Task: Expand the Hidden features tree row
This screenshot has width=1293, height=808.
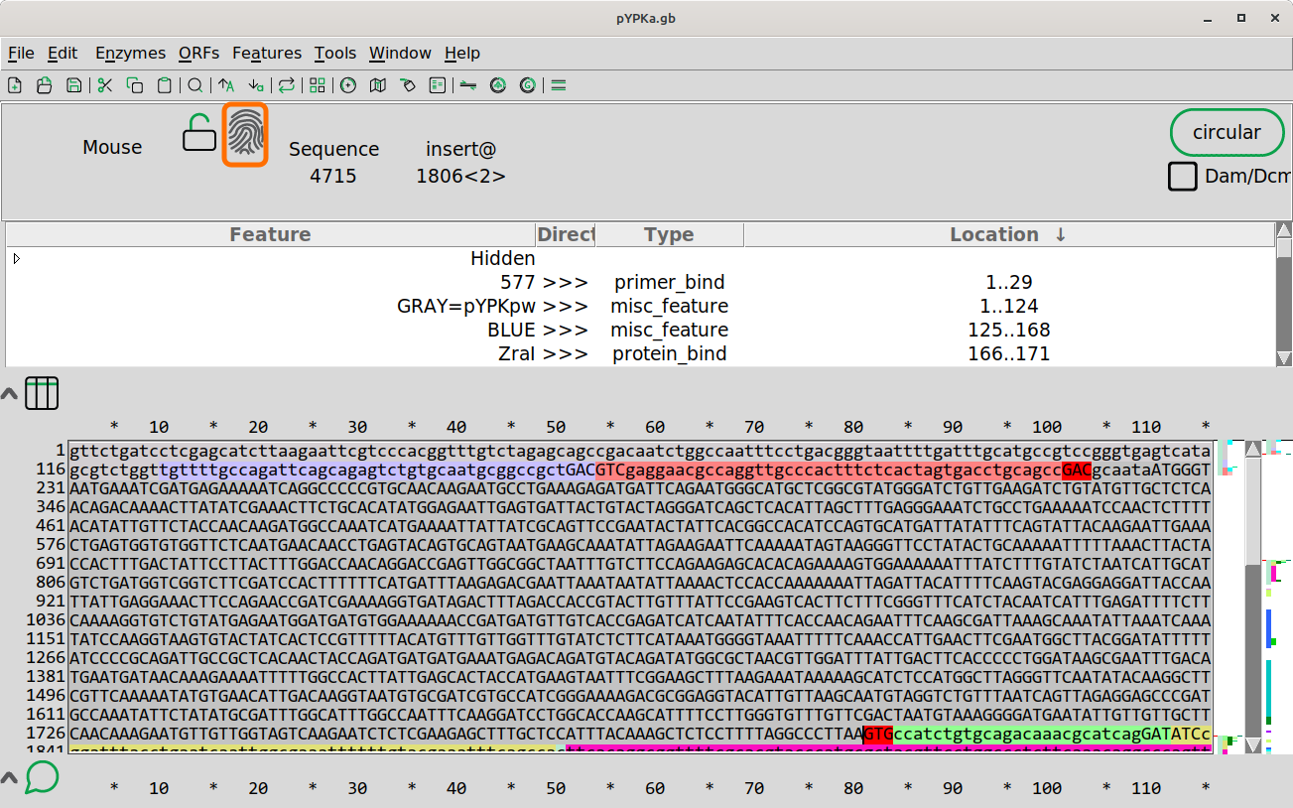Action: [x=17, y=259]
